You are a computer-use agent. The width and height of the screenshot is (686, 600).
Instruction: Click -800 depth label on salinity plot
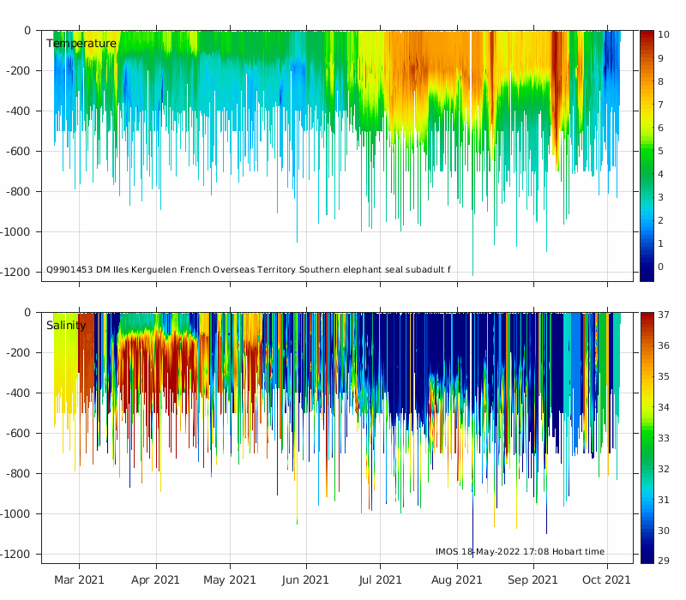(18, 474)
